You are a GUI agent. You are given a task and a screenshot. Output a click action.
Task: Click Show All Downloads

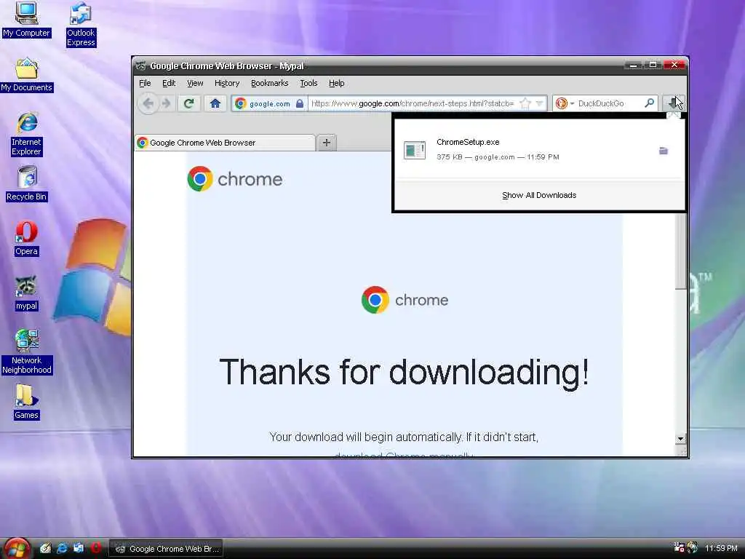tap(539, 195)
